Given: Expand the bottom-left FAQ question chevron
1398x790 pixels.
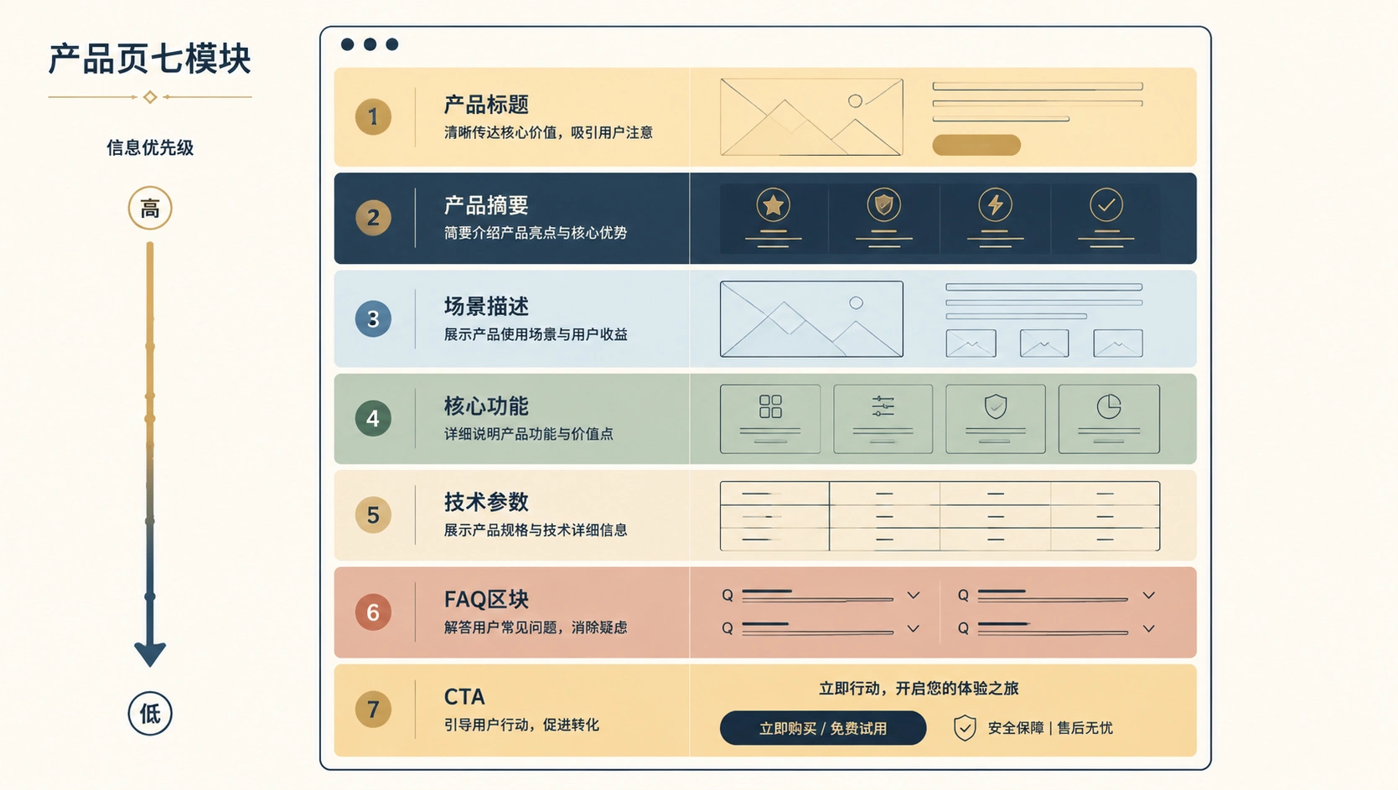Looking at the screenshot, I should tap(914, 628).
